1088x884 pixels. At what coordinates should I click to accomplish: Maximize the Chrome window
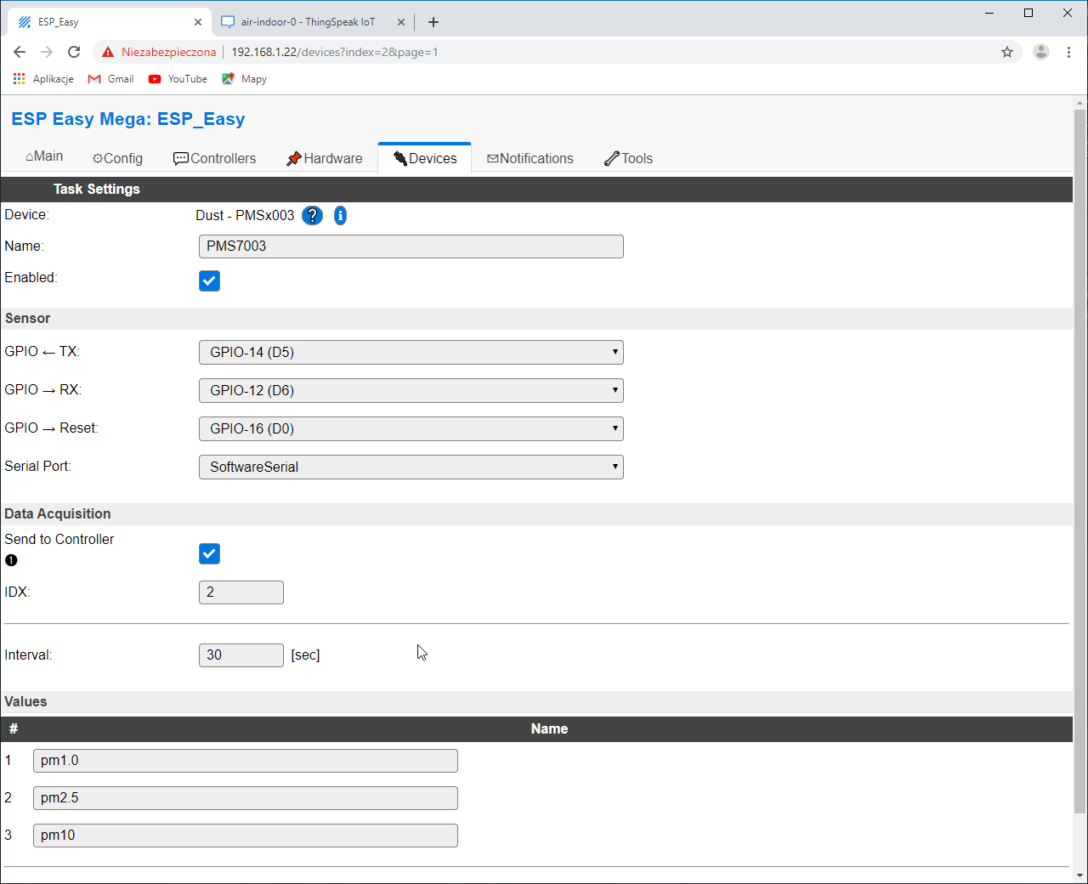pyautogui.click(x=1028, y=13)
